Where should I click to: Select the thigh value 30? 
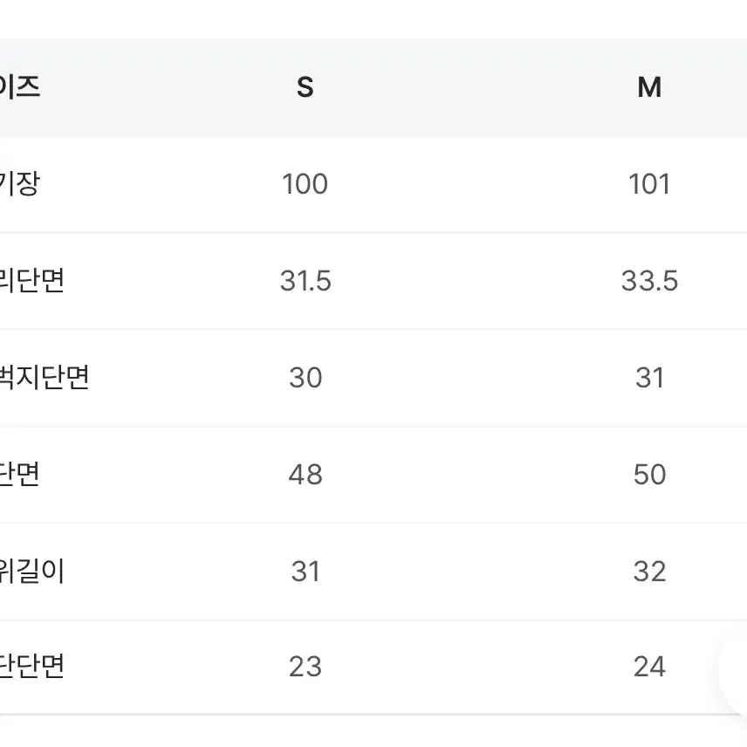(x=305, y=378)
